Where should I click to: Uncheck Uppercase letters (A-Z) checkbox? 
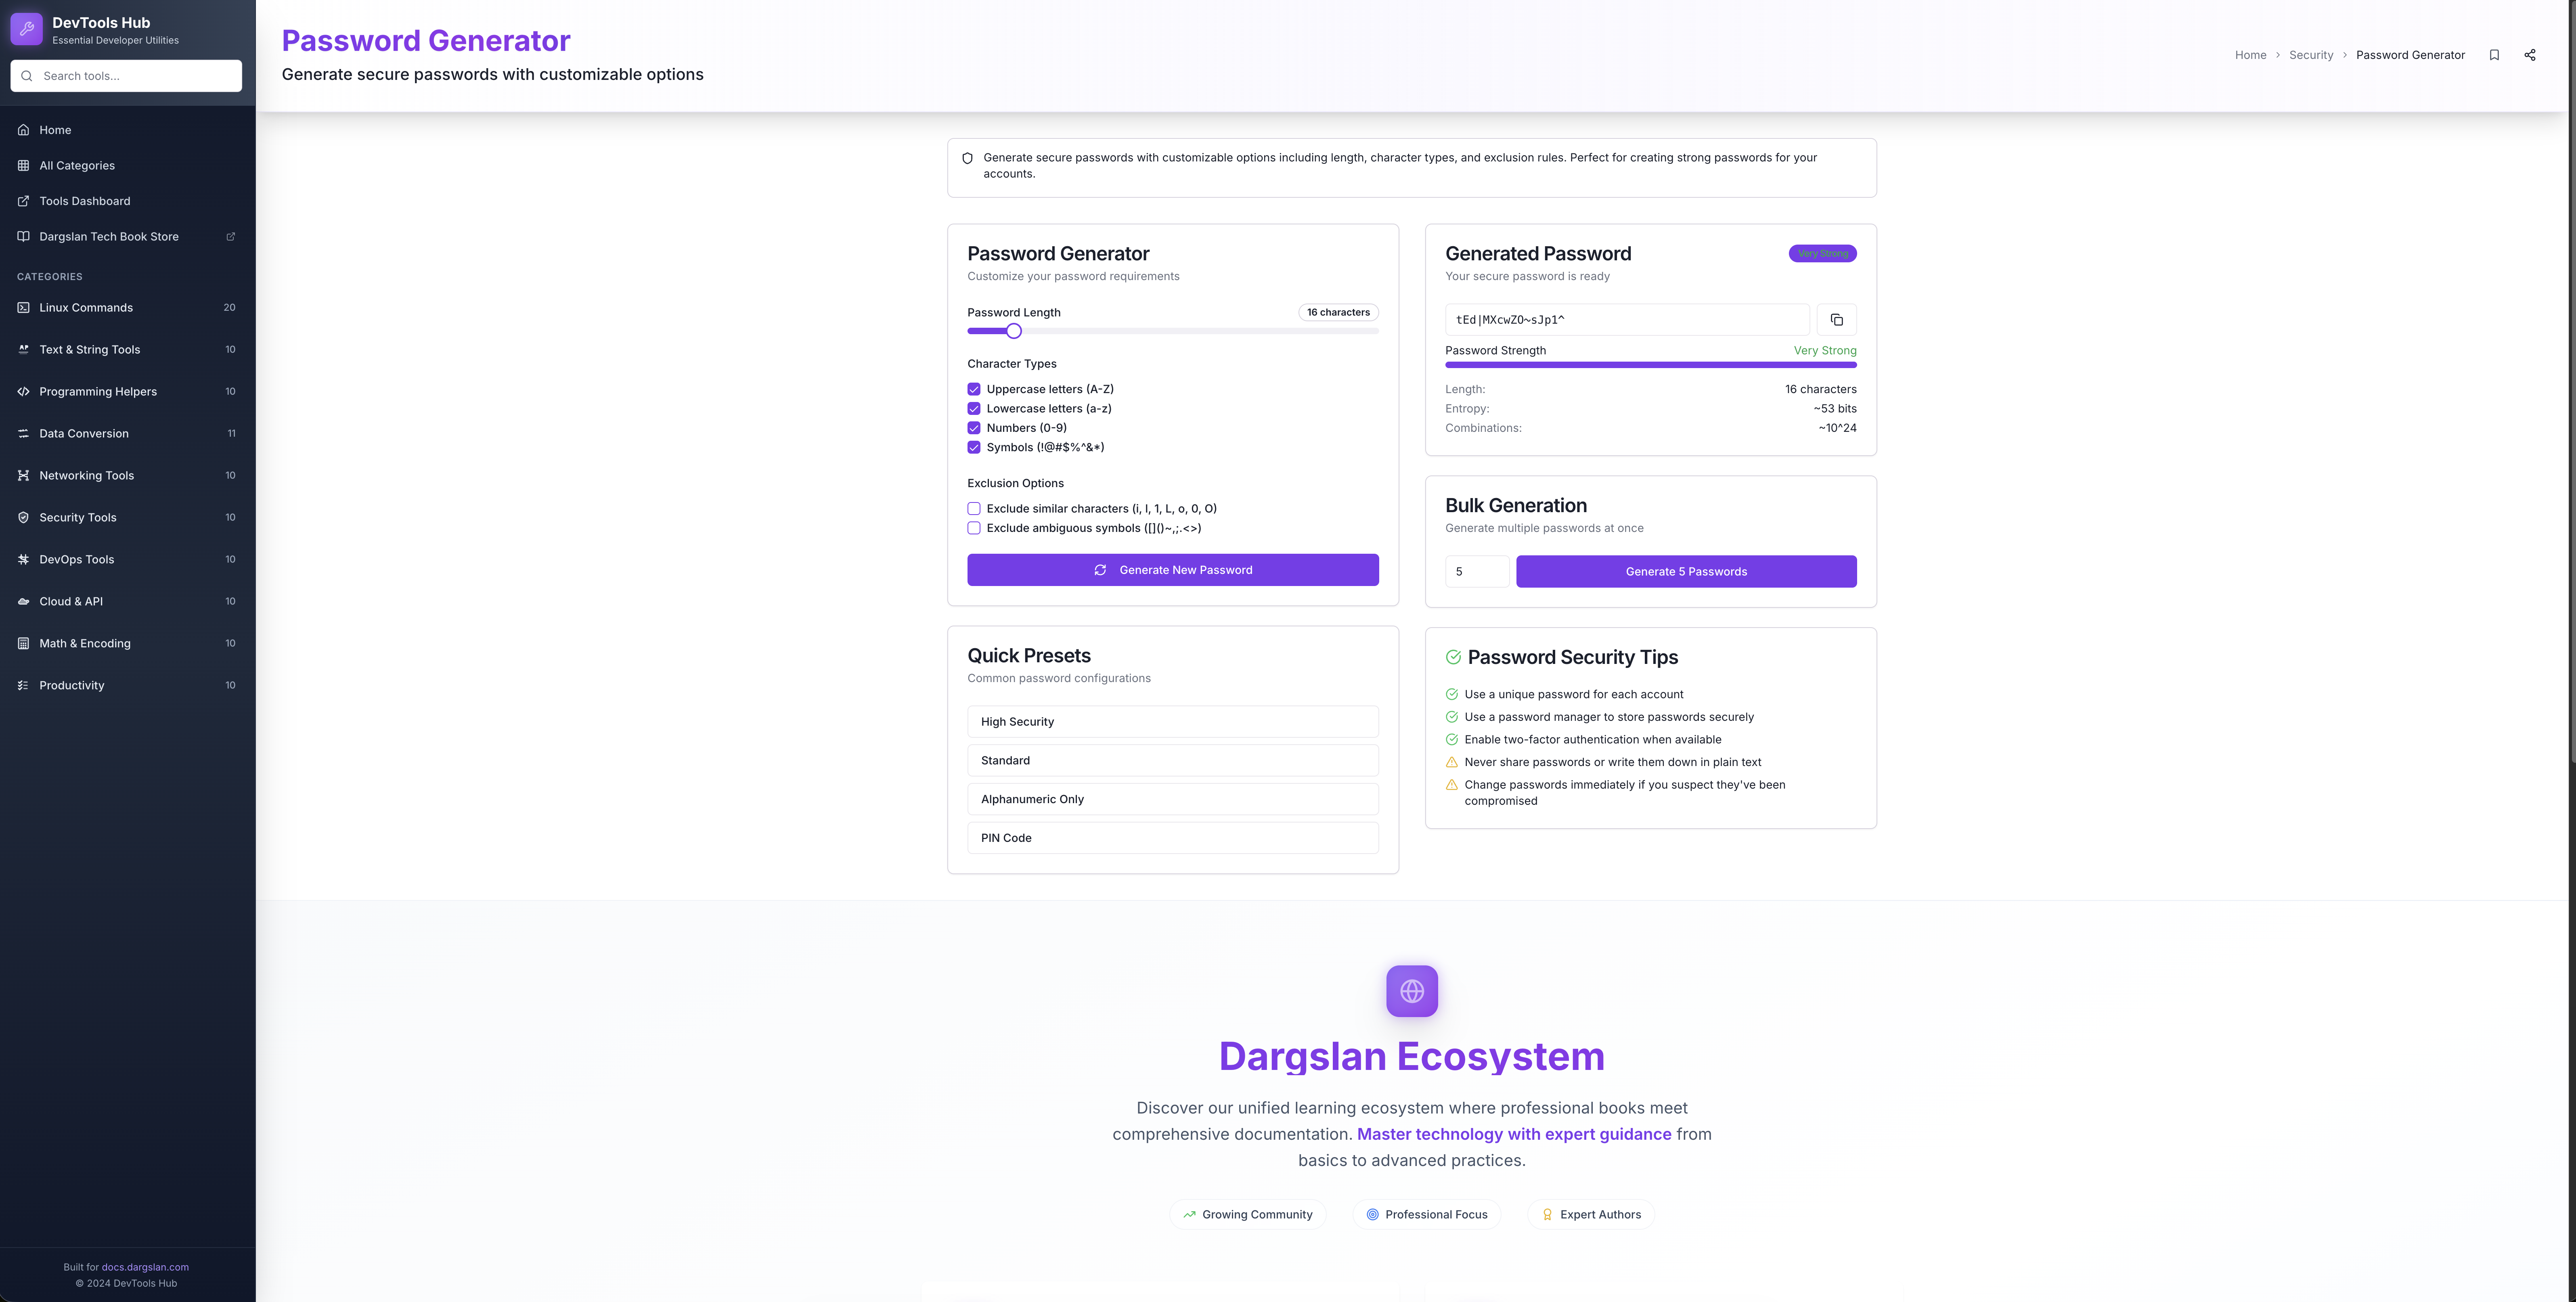(x=974, y=389)
